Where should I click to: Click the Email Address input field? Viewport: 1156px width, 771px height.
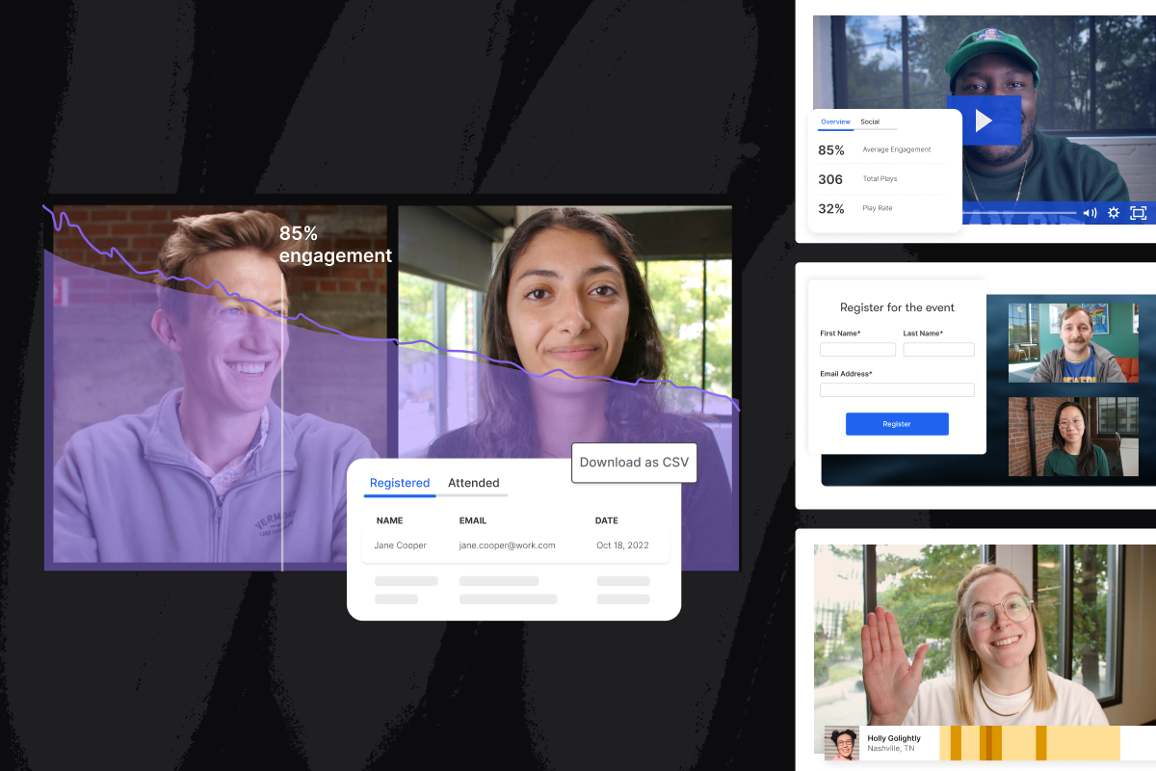(897, 390)
